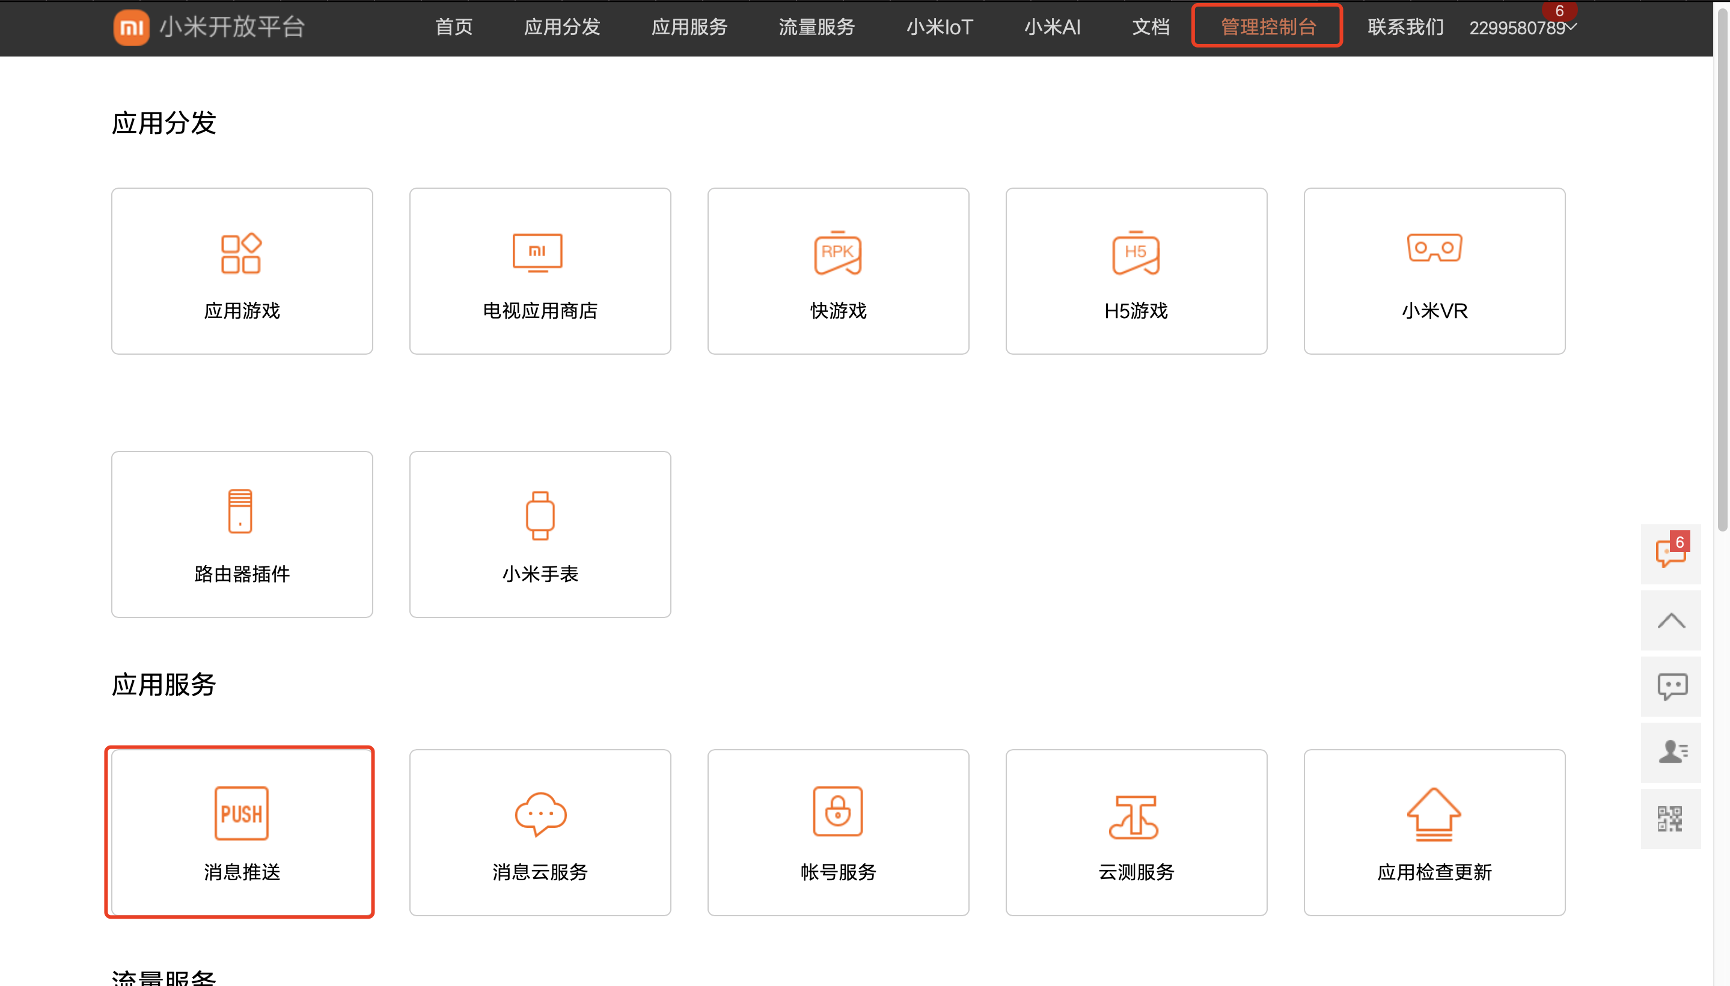Click the red 6 badge above the account ID
The image size is (1730, 986).
1559,11
